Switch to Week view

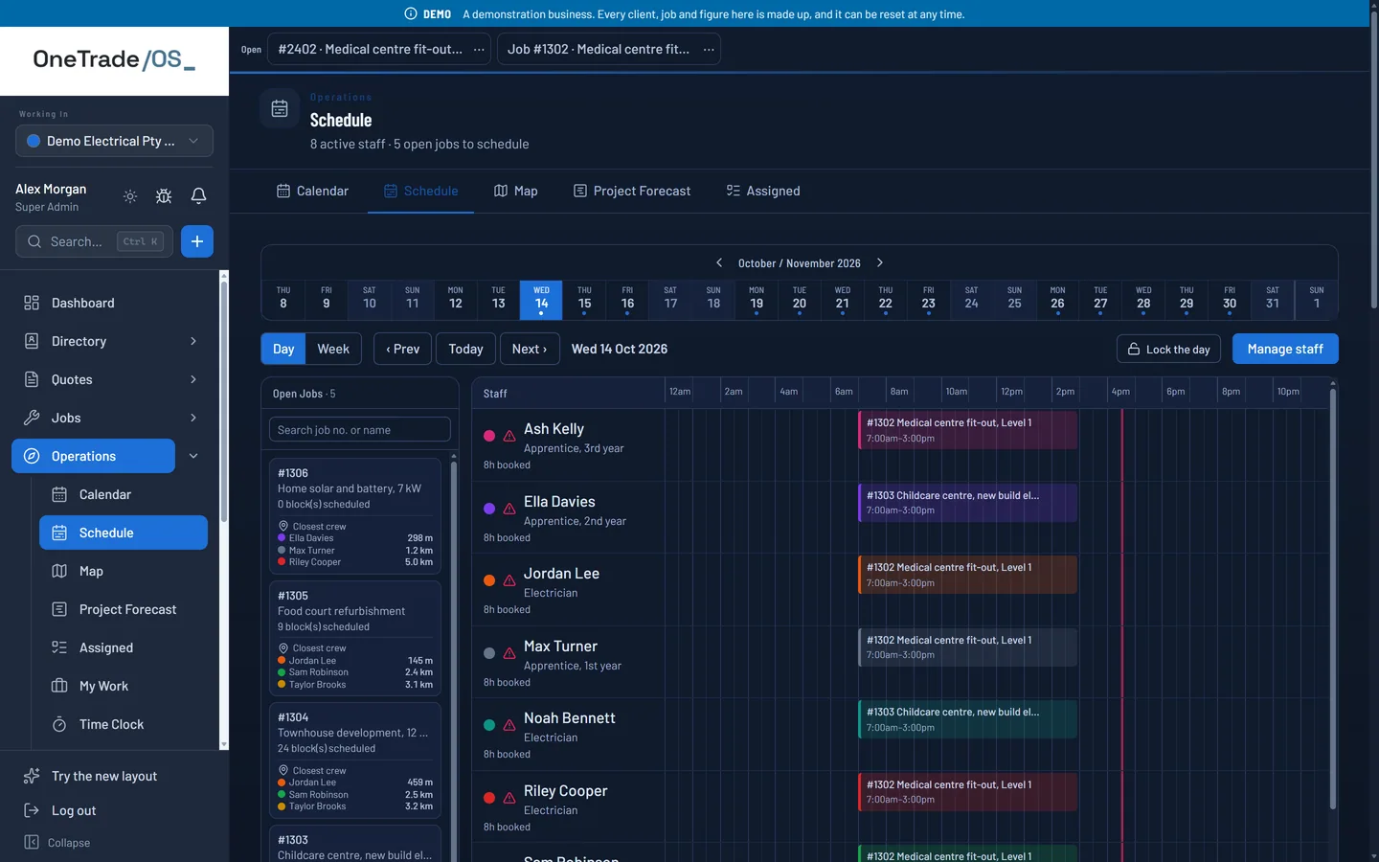(333, 349)
